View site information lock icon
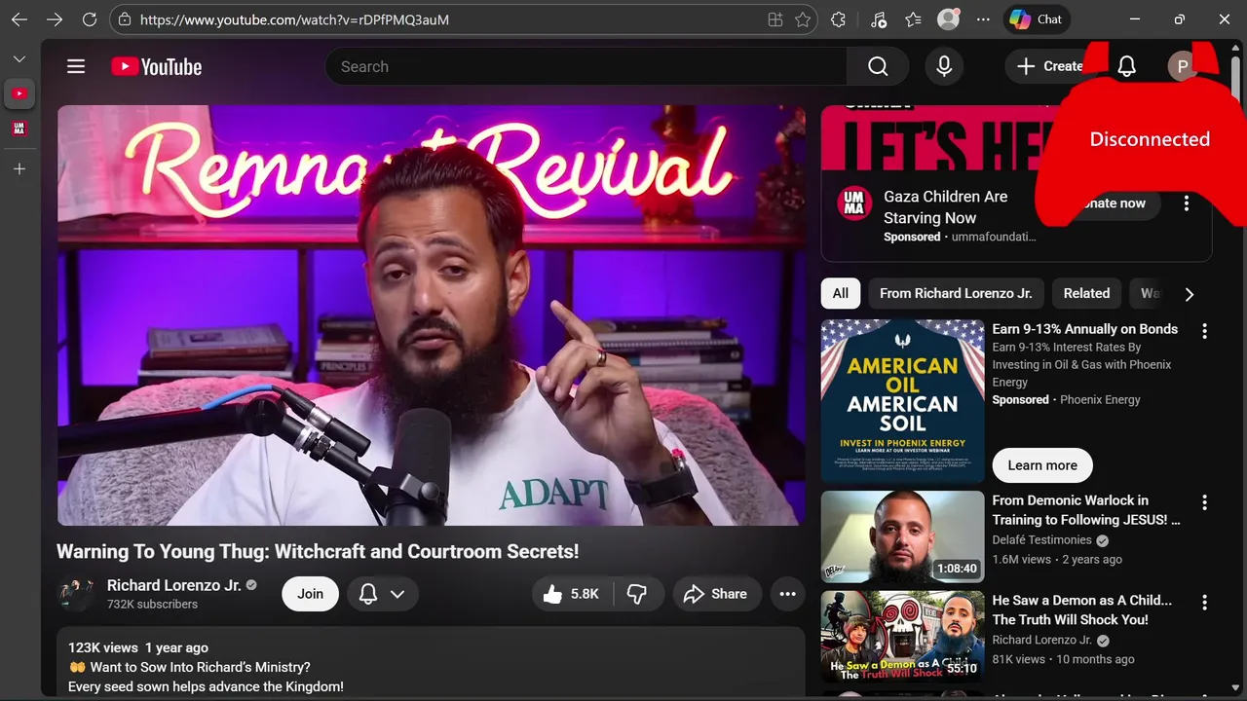 tap(124, 19)
